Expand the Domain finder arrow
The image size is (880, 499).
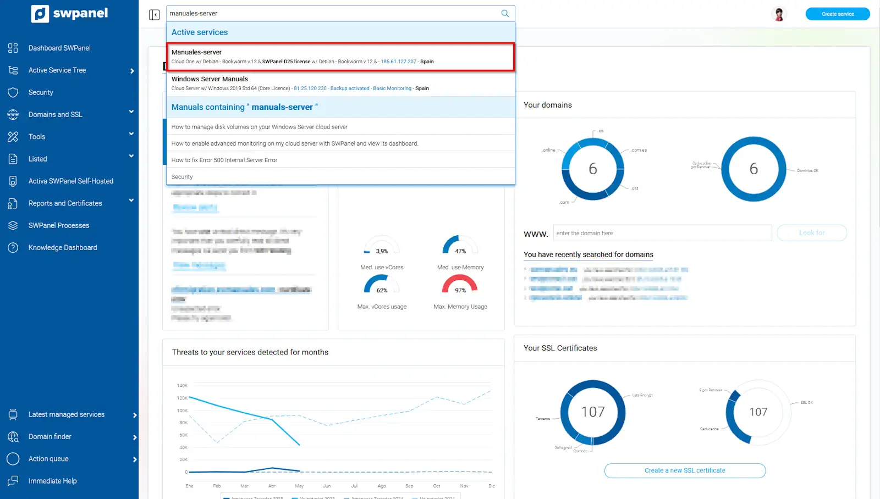[135, 437]
